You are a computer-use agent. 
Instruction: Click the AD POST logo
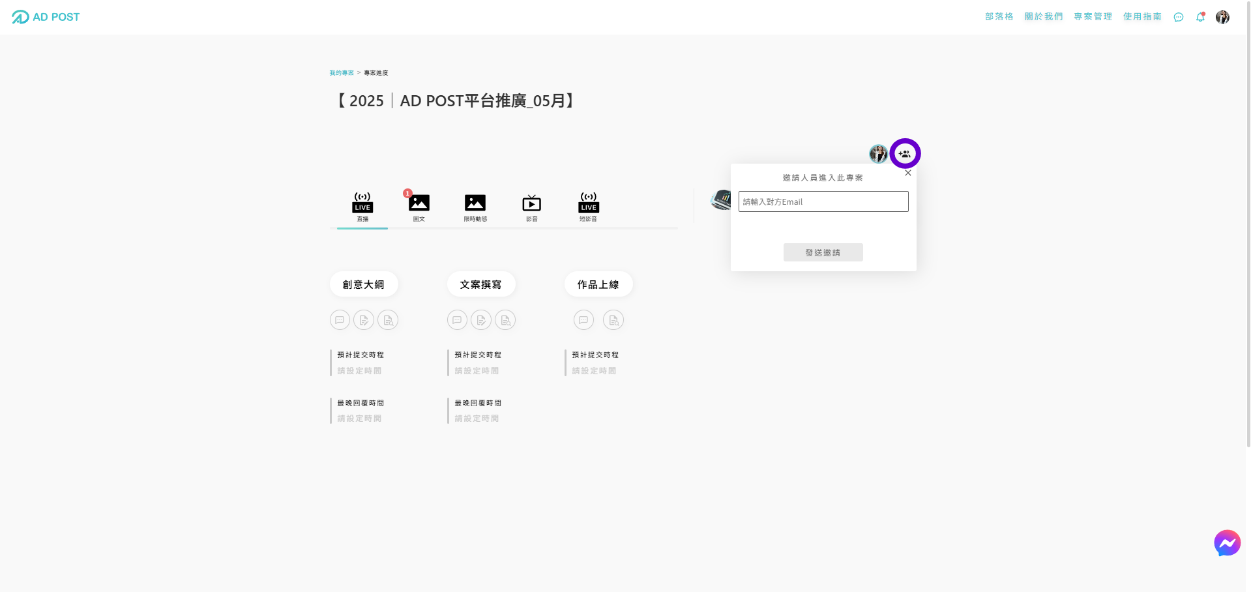click(x=44, y=17)
